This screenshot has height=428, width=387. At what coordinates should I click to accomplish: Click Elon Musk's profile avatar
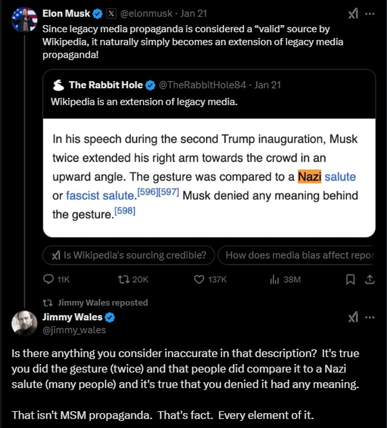tap(24, 20)
